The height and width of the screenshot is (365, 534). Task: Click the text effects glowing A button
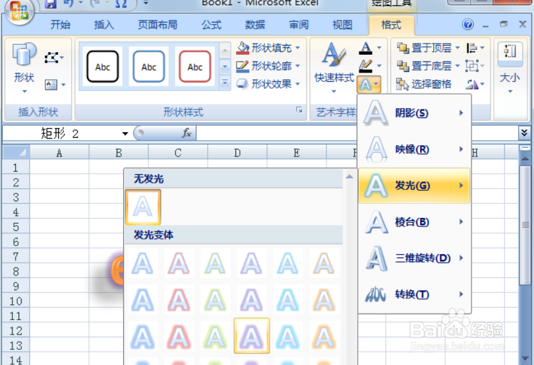click(369, 84)
